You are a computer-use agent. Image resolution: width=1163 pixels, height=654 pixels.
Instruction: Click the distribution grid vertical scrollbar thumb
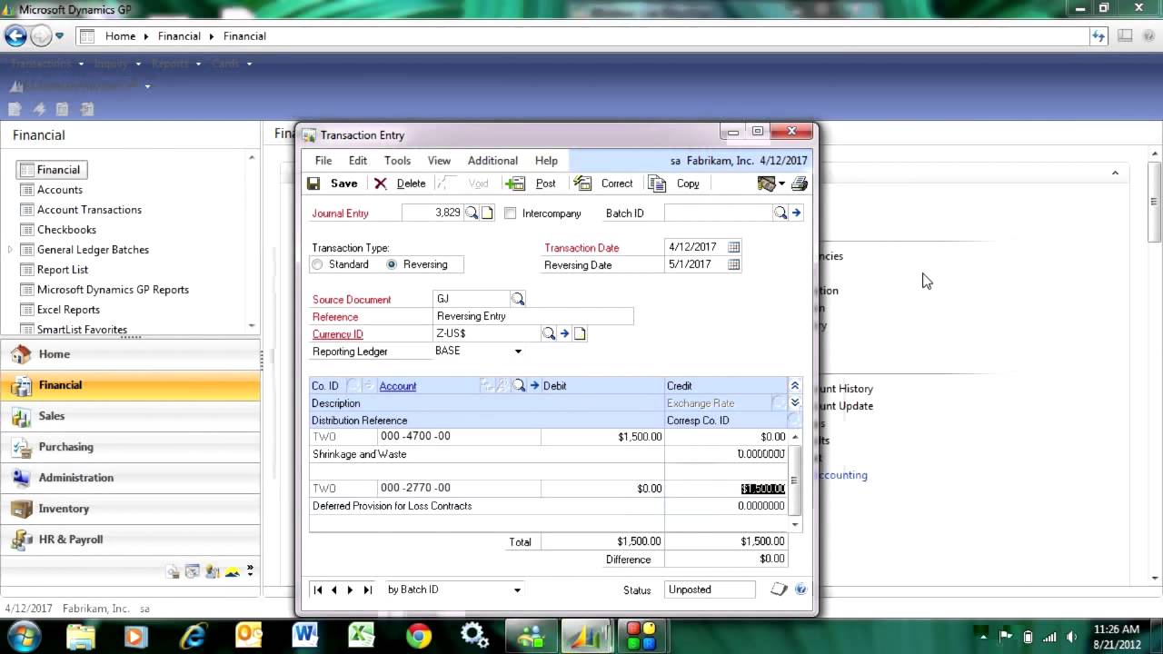[x=794, y=480]
